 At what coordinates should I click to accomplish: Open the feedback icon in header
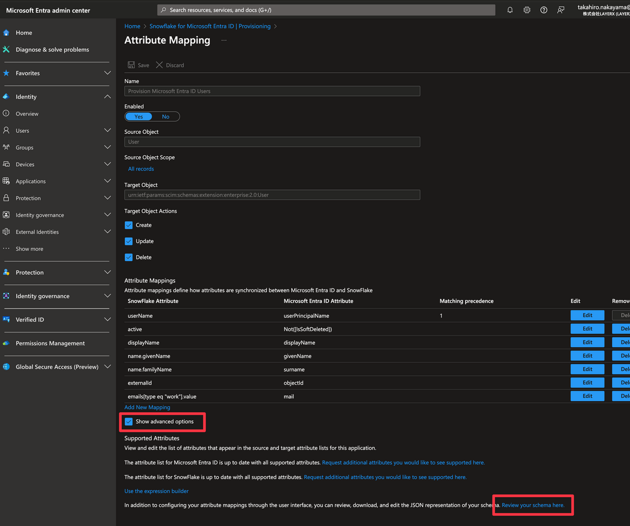(x=561, y=10)
